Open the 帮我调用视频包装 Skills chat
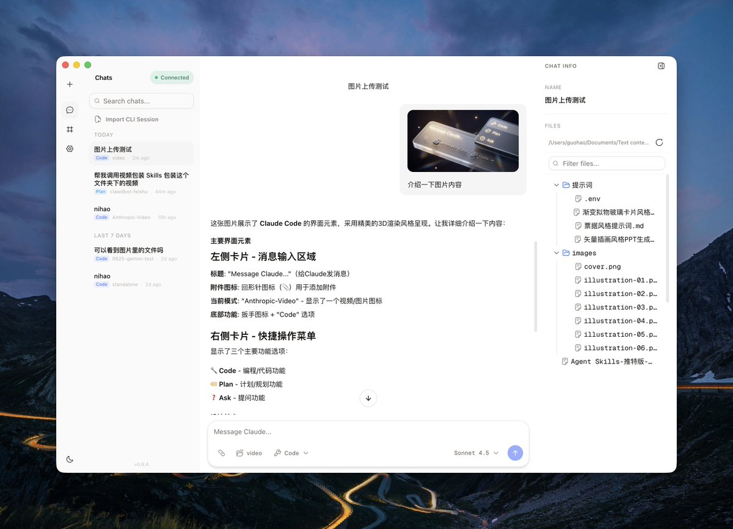 (141, 183)
